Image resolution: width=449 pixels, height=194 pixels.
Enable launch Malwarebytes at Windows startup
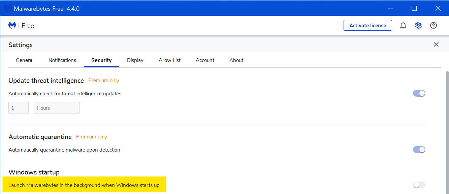[419, 185]
